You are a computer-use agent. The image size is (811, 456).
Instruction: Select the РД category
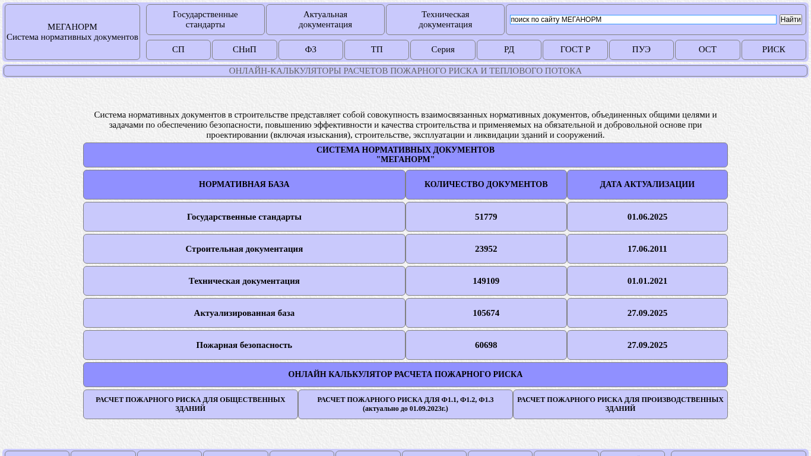pos(509,50)
